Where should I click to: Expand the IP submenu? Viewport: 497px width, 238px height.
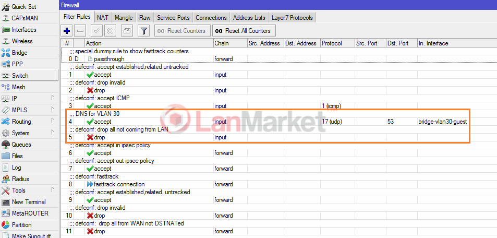coord(29,98)
